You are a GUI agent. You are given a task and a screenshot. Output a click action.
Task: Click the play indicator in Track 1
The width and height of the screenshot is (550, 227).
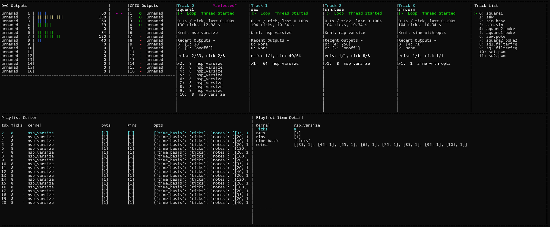click(x=253, y=13)
